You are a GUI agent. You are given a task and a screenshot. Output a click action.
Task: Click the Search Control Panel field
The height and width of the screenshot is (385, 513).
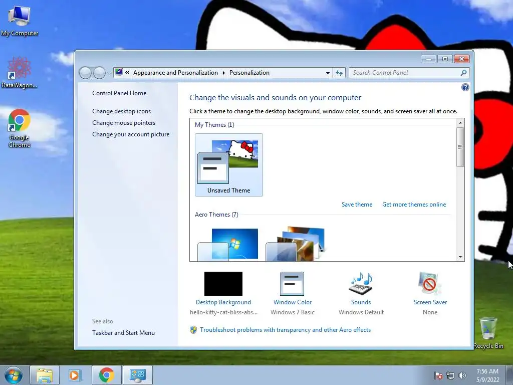click(x=409, y=73)
